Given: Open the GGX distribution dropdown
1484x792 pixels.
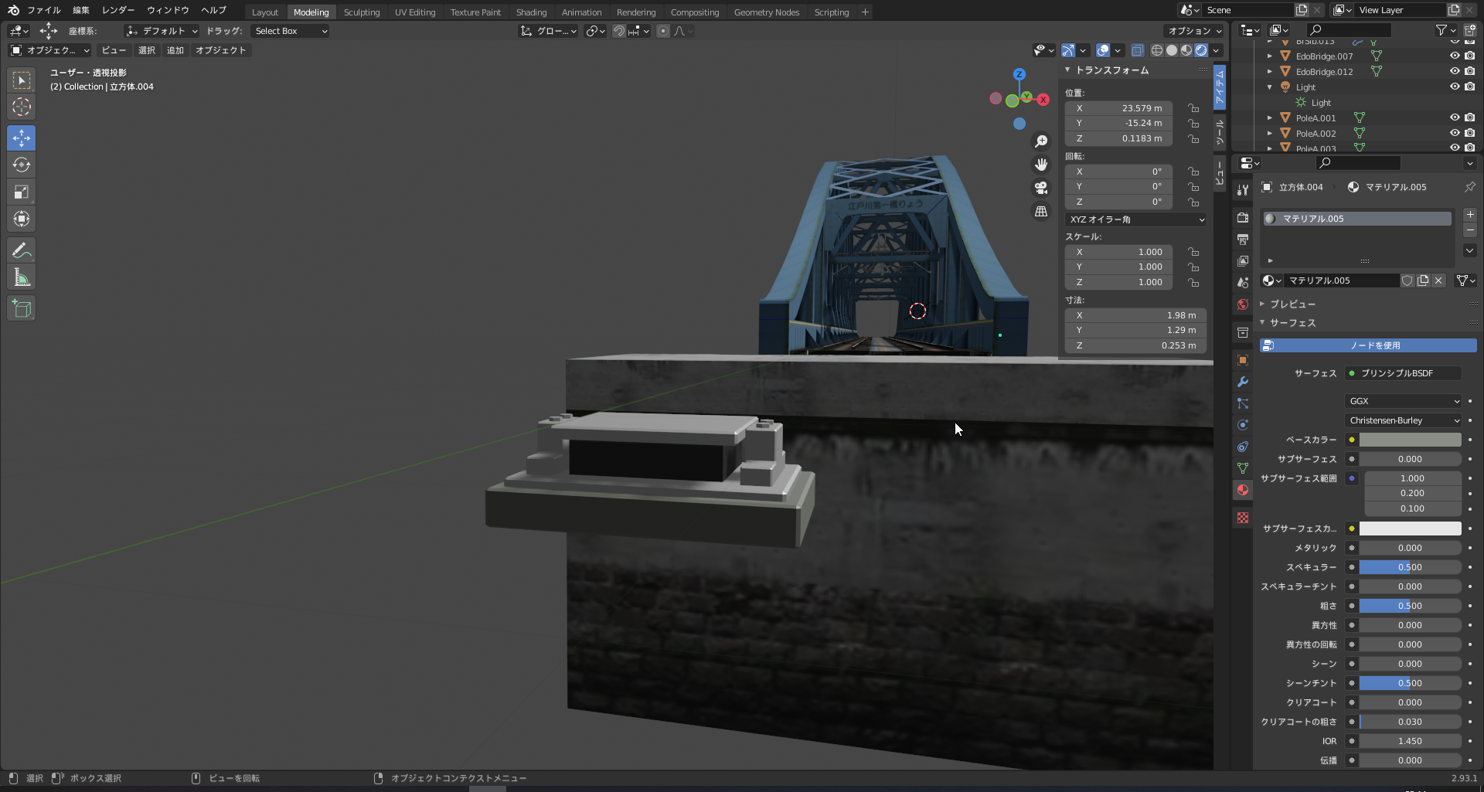Looking at the screenshot, I should click(x=1403, y=401).
